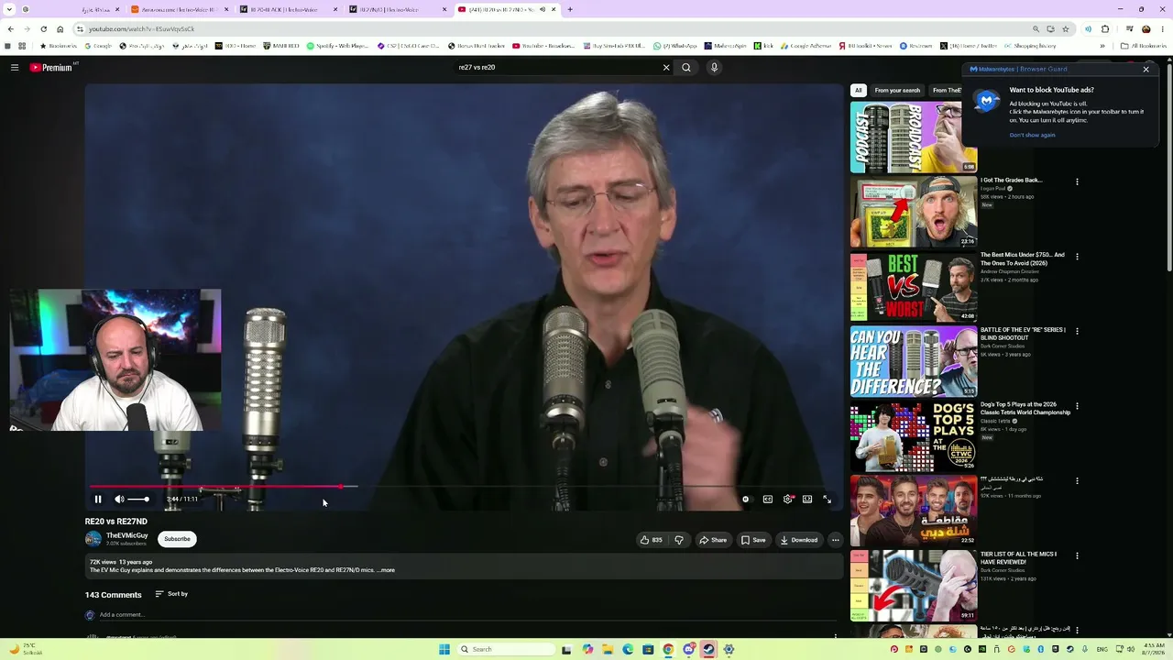Select the From your search chip
The image size is (1173, 660).
click(x=897, y=90)
